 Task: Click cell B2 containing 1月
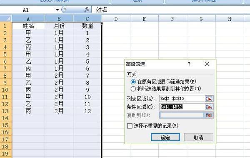coord(59,33)
